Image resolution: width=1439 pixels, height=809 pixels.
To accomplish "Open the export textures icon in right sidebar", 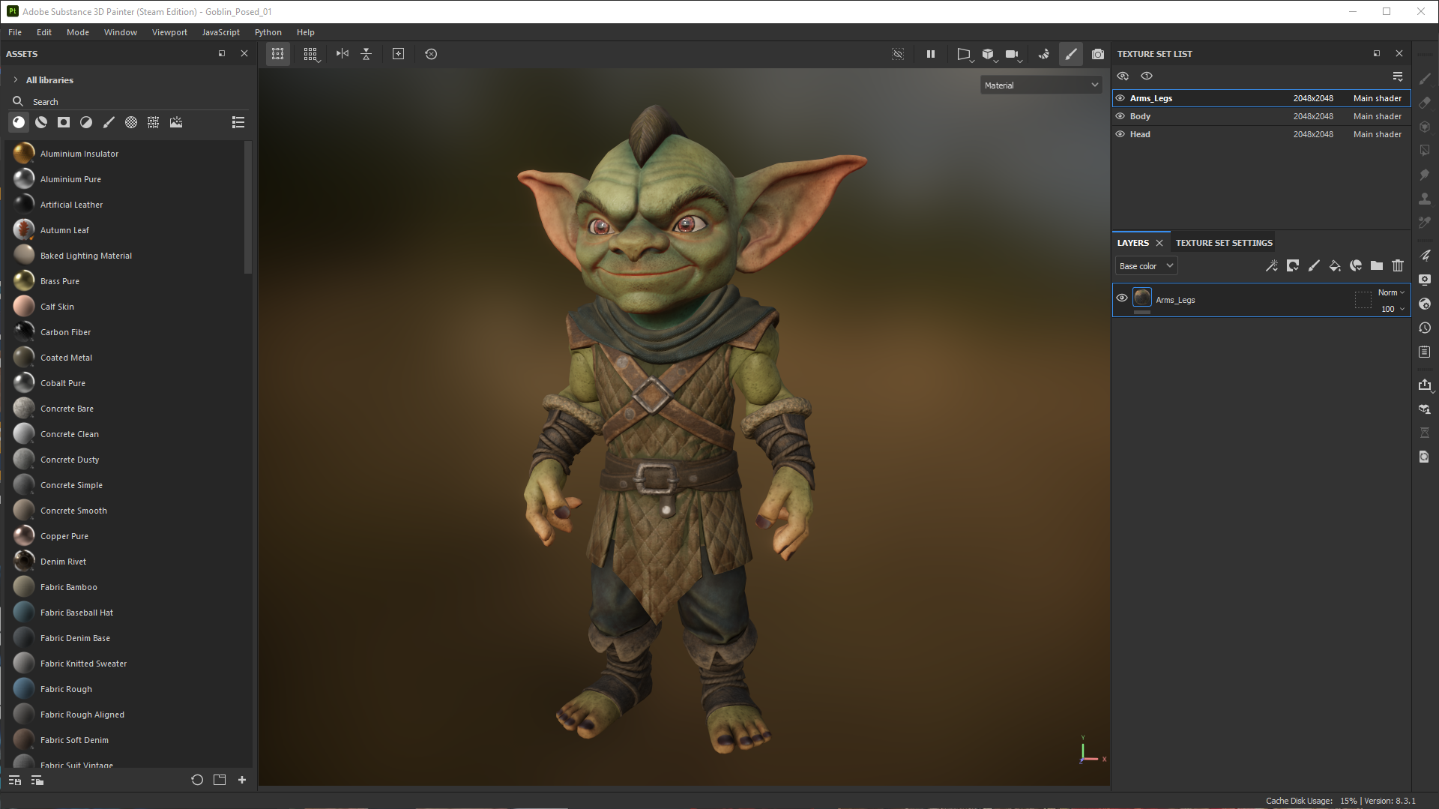I will (x=1424, y=385).
